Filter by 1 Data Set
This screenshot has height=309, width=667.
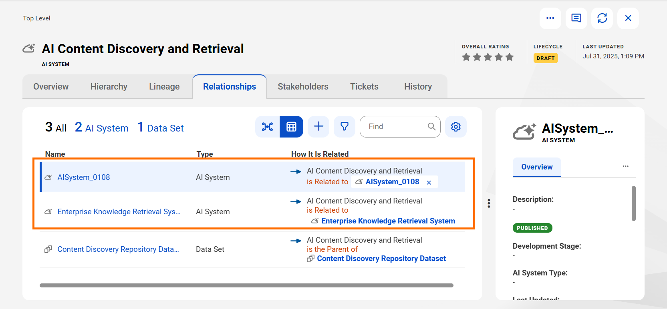(x=160, y=128)
